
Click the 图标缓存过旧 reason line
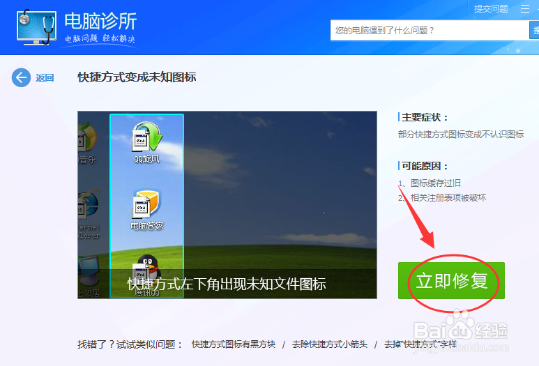click(x=430, y=183)
